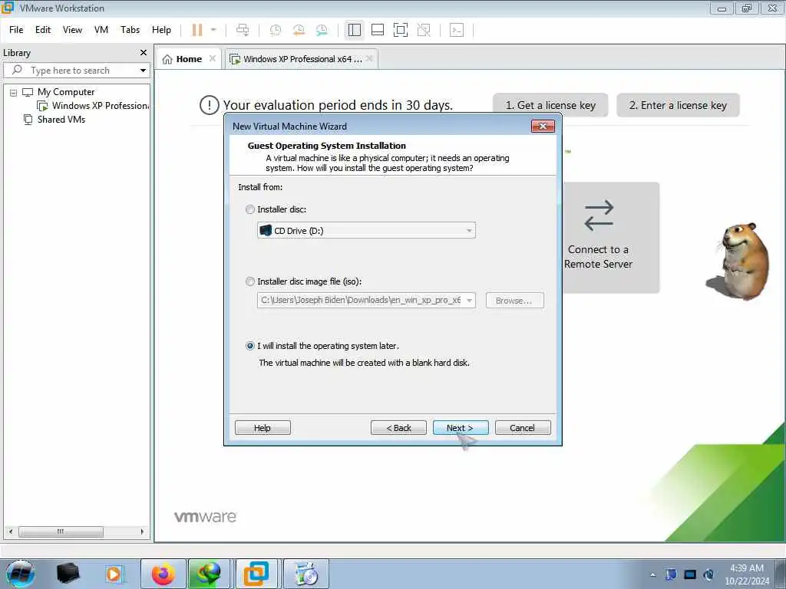
Task: Open the power options dropdown arrow beside pause
Action: (x=213, y=30)
